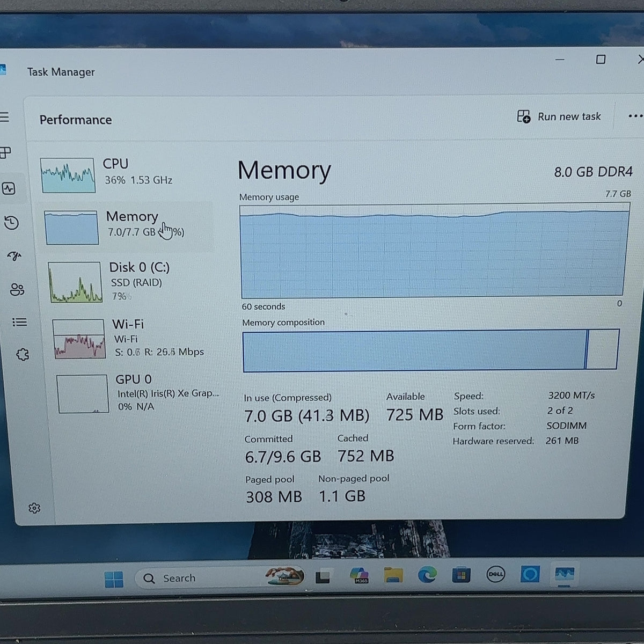Toggle the hamburger navigation menu

pos(4,117)
